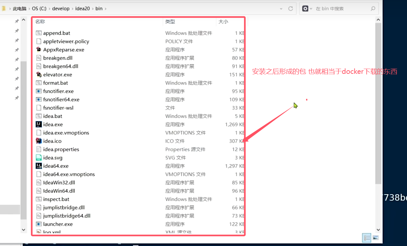Screen dimensions: 407x246
Task: Click the develop breadcrumb
Action: pyautogui.click(x=61, y=9)
